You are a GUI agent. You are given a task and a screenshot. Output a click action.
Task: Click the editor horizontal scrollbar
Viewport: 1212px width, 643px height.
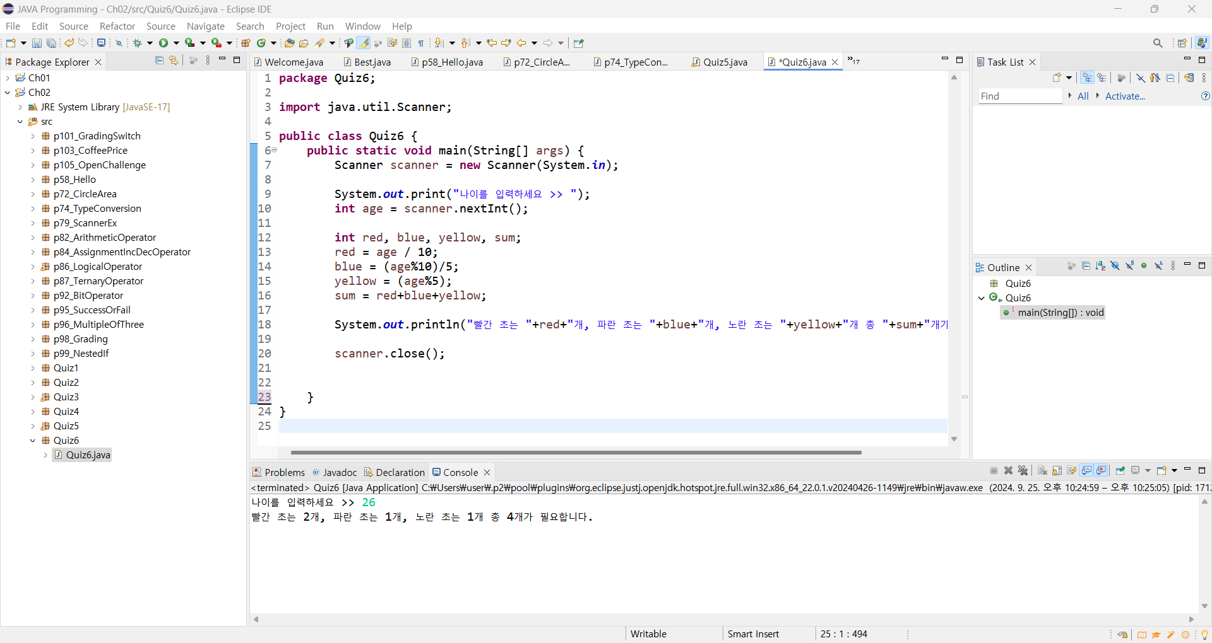pyautogui.click(x=576, y=453)
